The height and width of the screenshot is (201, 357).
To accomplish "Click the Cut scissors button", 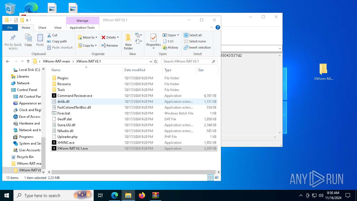I will pyautogui.click(x=52, y=35).
